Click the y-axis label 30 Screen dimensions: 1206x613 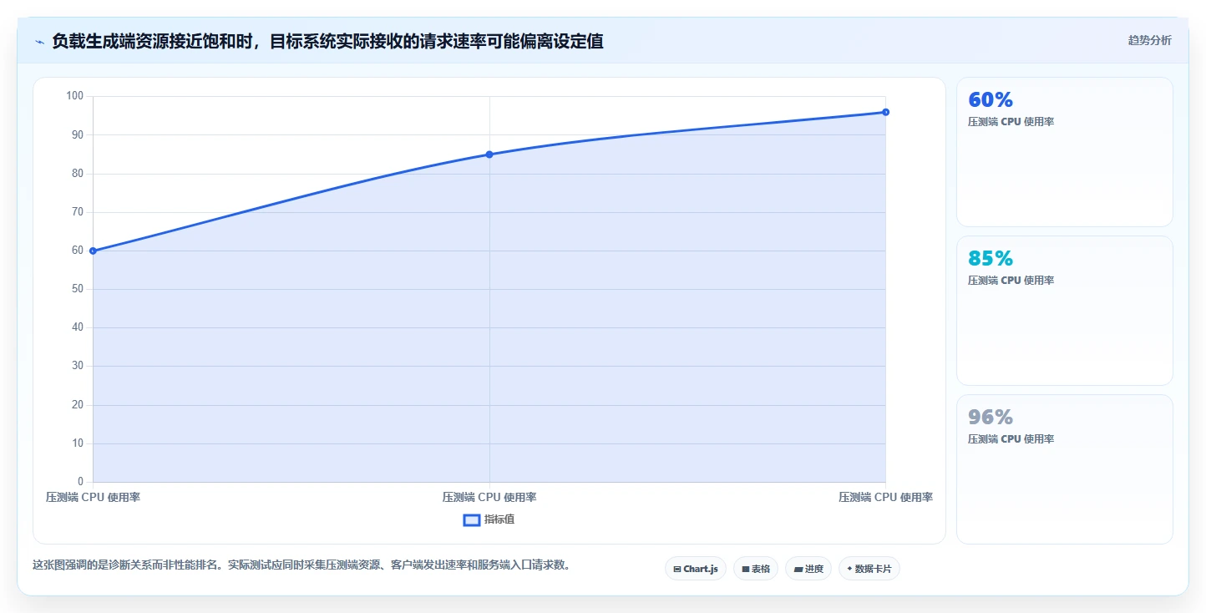[x=78, y=366]
